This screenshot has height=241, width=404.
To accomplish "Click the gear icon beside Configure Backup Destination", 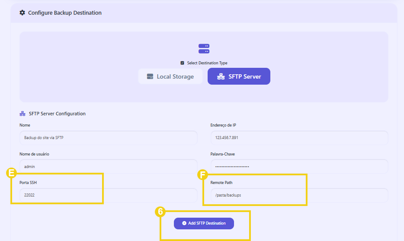I will [x=22, y=13].
